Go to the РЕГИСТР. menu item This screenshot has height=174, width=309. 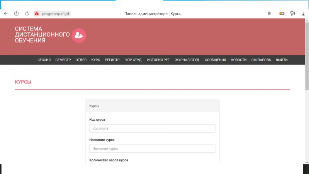[112, 60]
